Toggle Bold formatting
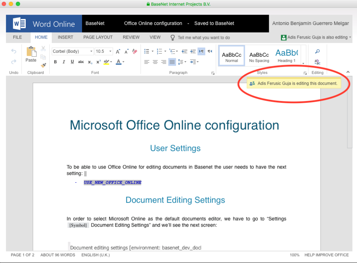357x263 pixels. 55,62
